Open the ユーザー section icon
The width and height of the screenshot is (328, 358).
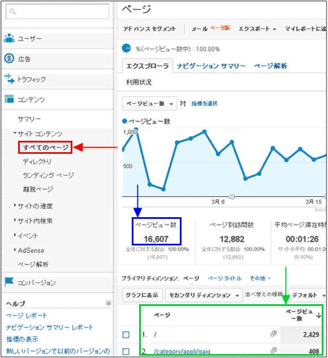pyautogui.click(x=9, y=38)
